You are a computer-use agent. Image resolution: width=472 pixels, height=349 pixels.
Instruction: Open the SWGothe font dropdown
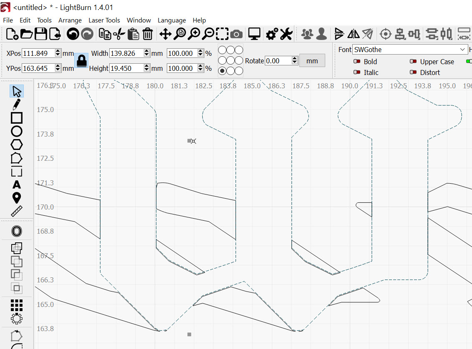pos(462,49)
